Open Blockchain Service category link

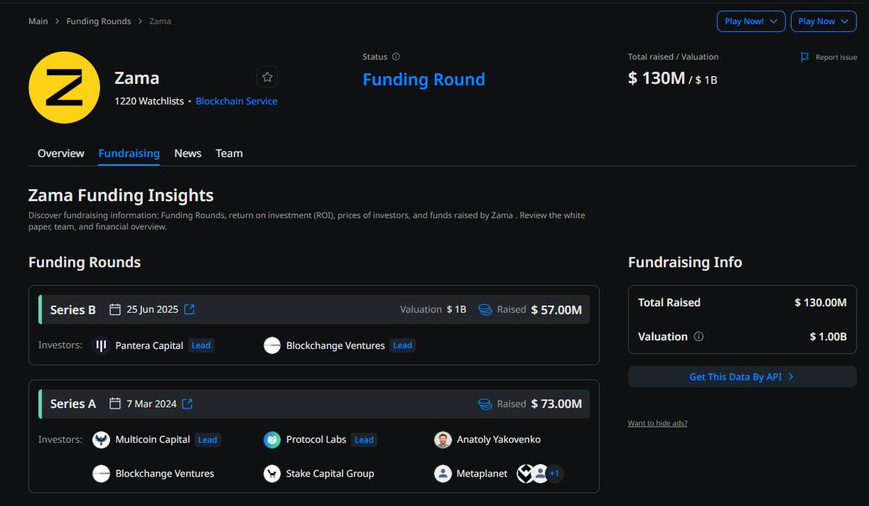pyautogui.click(x=237, y=101)
